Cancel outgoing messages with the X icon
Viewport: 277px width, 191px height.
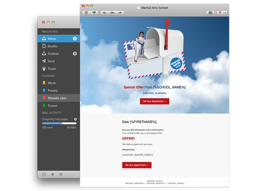tap(75, 119)
